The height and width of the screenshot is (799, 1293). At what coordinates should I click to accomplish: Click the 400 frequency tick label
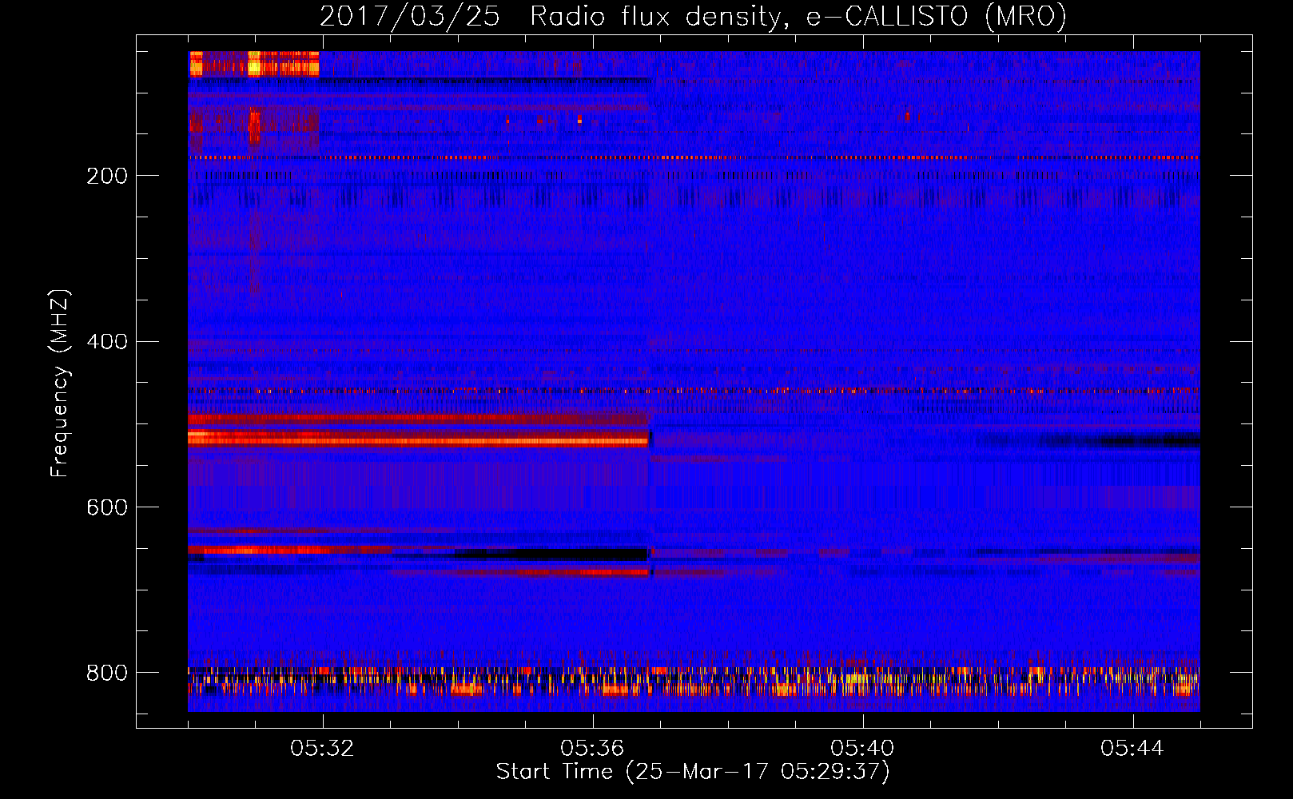pos(107,342)
